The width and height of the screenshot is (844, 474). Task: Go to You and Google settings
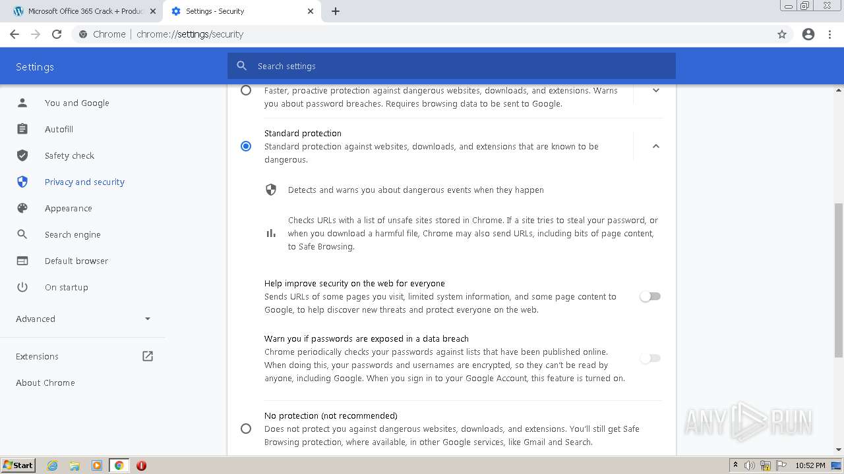click(76, 103)
